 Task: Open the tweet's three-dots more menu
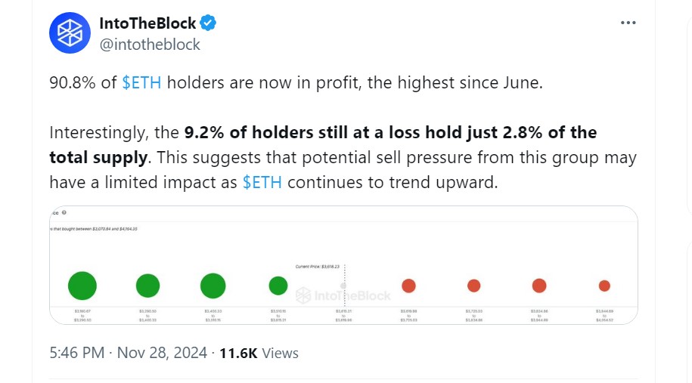[628, 23]
